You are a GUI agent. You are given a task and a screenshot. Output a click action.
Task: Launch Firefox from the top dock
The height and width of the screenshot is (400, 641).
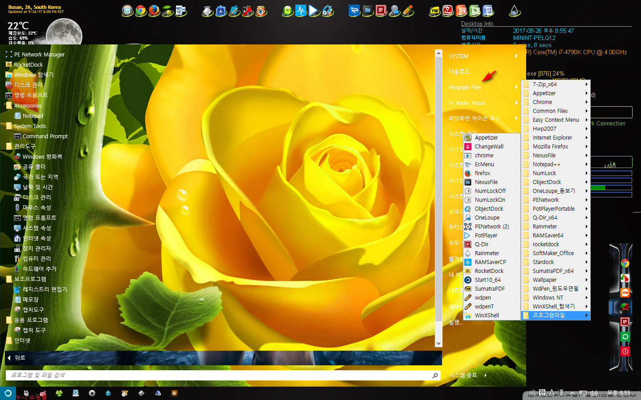(x=154, y=11)
